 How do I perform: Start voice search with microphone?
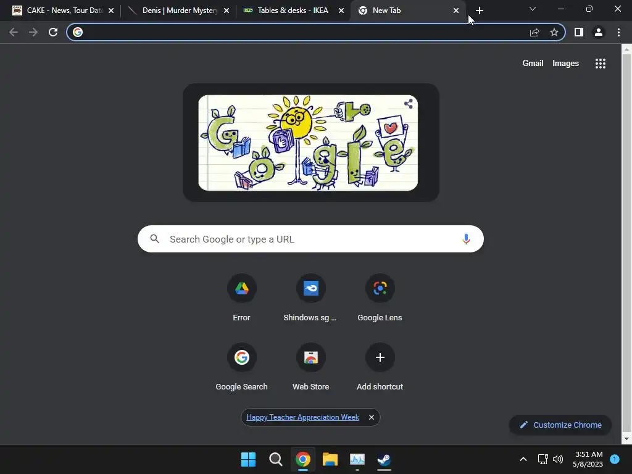pyautogui.click(x=466, y=239)
